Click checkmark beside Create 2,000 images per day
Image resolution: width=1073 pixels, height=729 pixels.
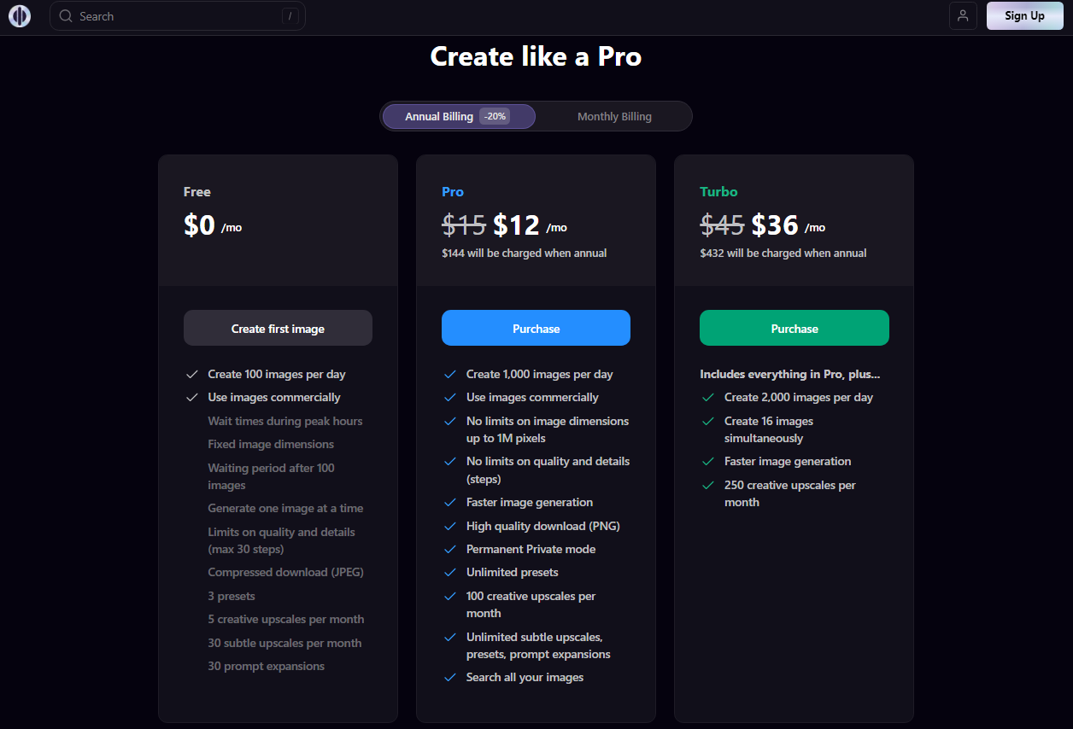pos(708,398)
